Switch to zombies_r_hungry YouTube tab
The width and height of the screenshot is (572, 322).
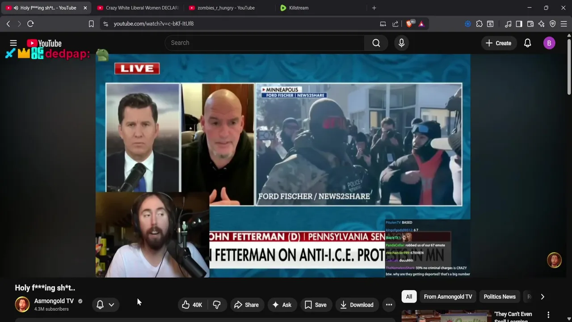[x=225, y=8]
